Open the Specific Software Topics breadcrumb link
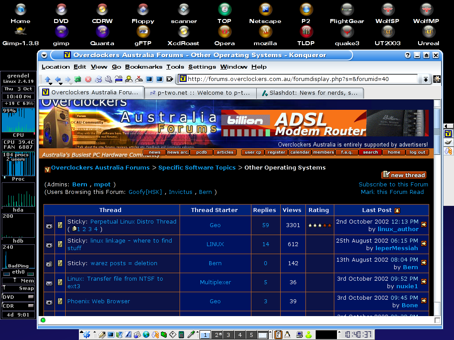The height and width of the screenshot is (340, 454). point(197,168)
